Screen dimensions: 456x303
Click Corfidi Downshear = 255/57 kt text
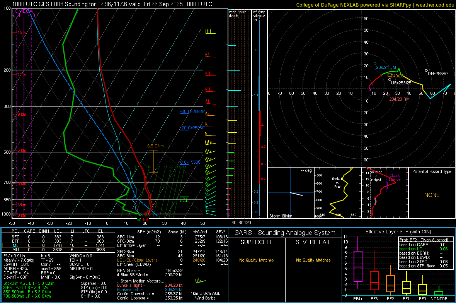150,294
